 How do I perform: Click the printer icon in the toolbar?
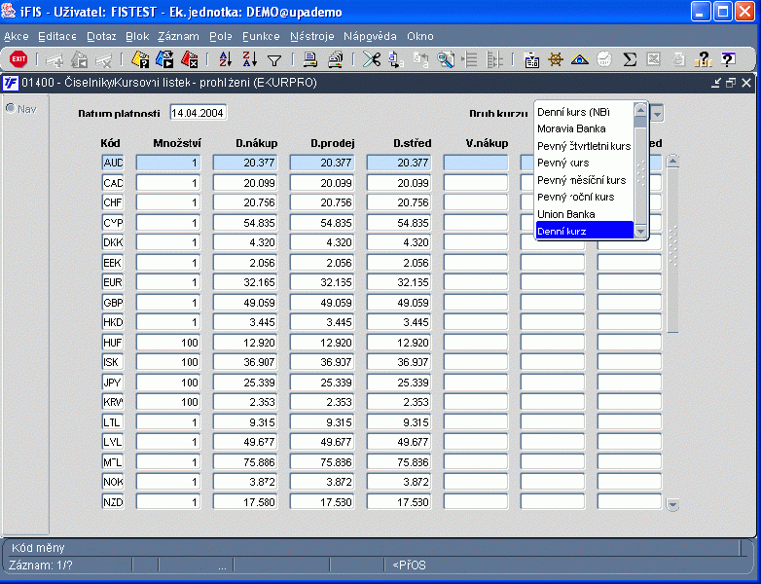(x=310, y=59)
